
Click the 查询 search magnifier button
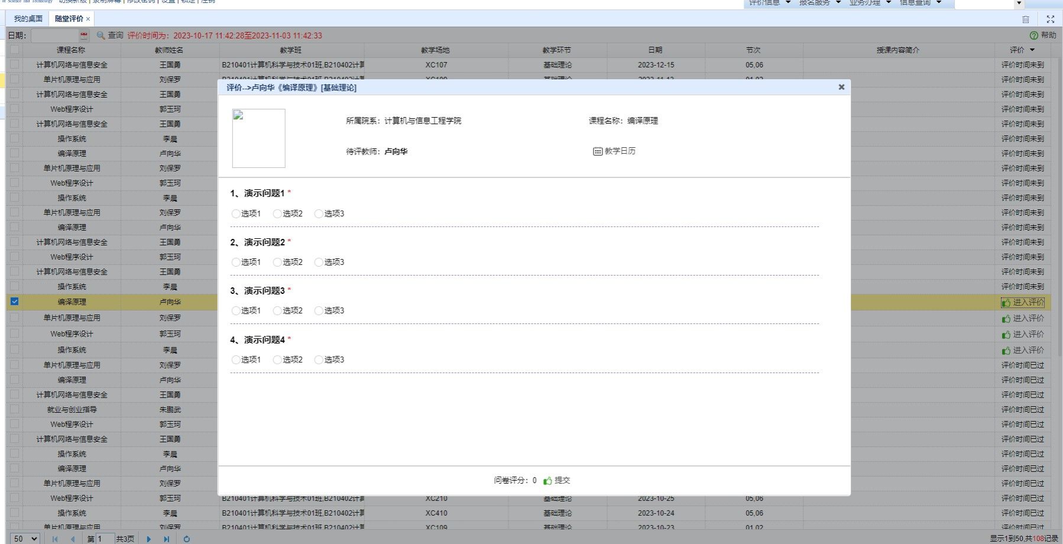click(x=110, y=35)
